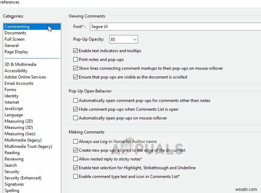This screenshot has height=193, width=261.
Task: Select the Commenting category
Action: [32, 27]
